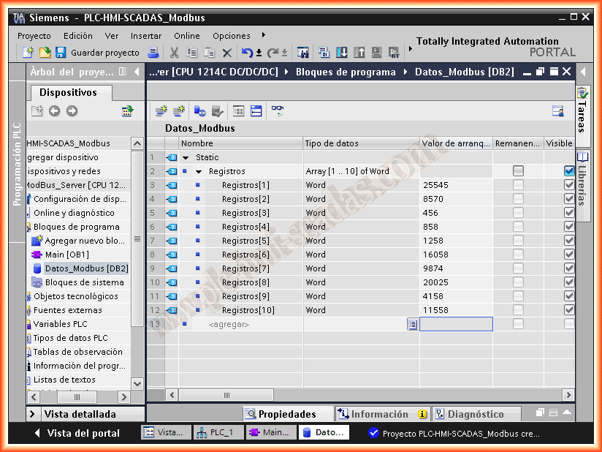Collapse the Registros array node

(x=198, y=171)
